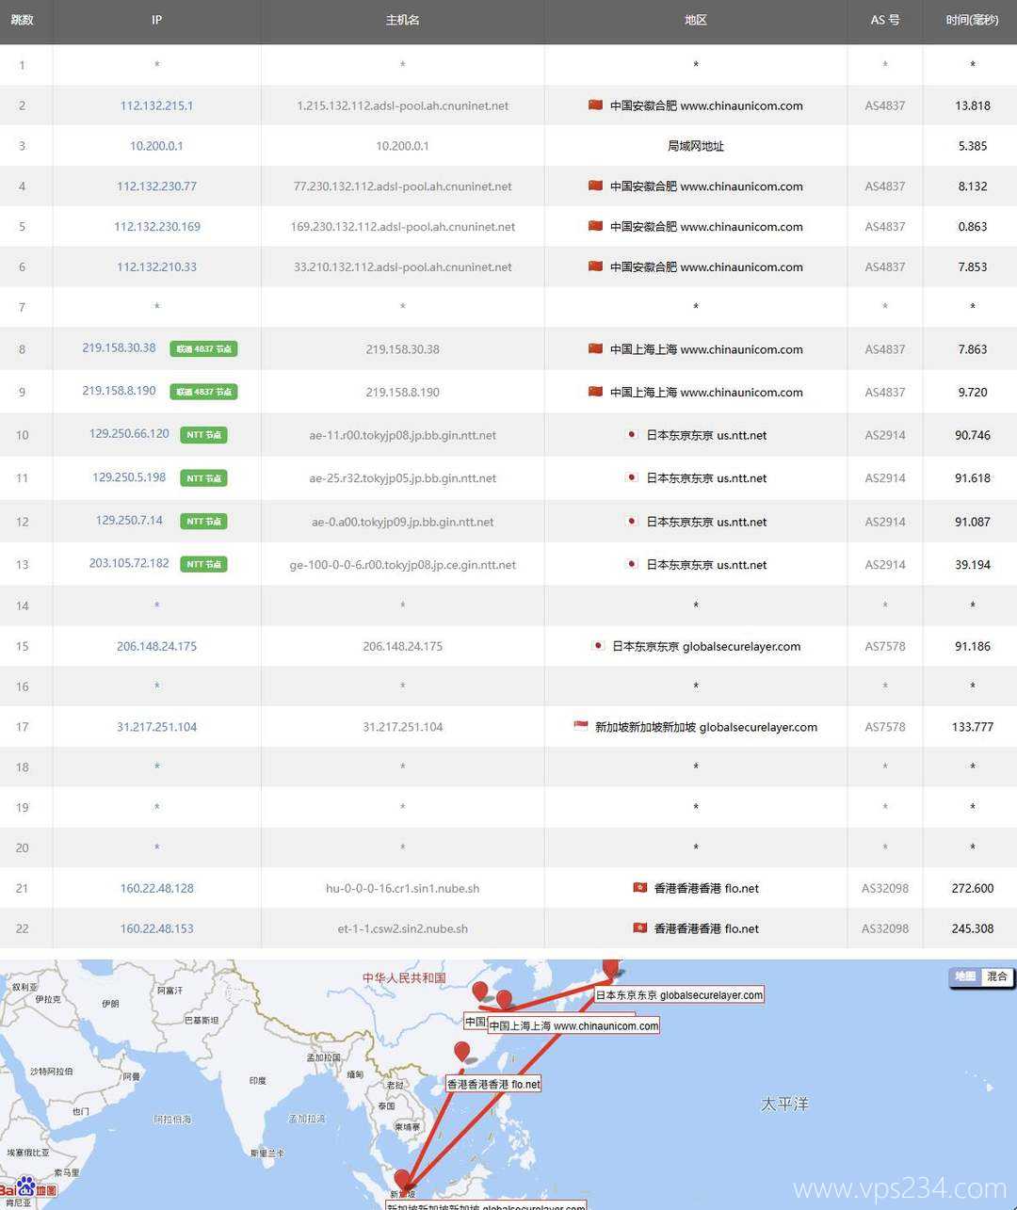Image resolution: width=1017 pixels, height=1210 pixels.
Task: Open IP link 112.132.215.1
Action: tap(156, 105)
